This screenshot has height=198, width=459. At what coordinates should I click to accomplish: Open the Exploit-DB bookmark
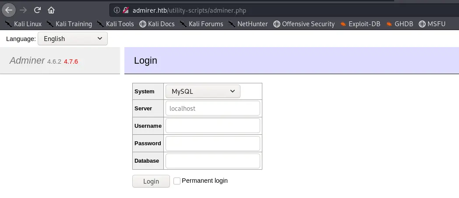click(x=360, y=24)
